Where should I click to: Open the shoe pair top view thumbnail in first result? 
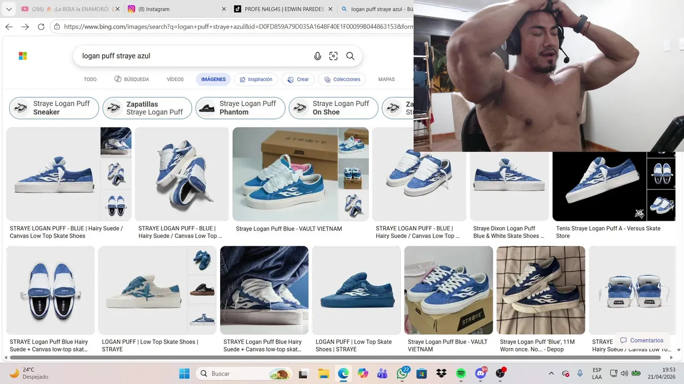pyautogui.click(x=116, y=205)
